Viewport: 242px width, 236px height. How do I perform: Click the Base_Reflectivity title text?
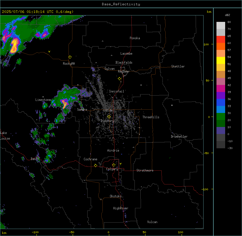121,4
